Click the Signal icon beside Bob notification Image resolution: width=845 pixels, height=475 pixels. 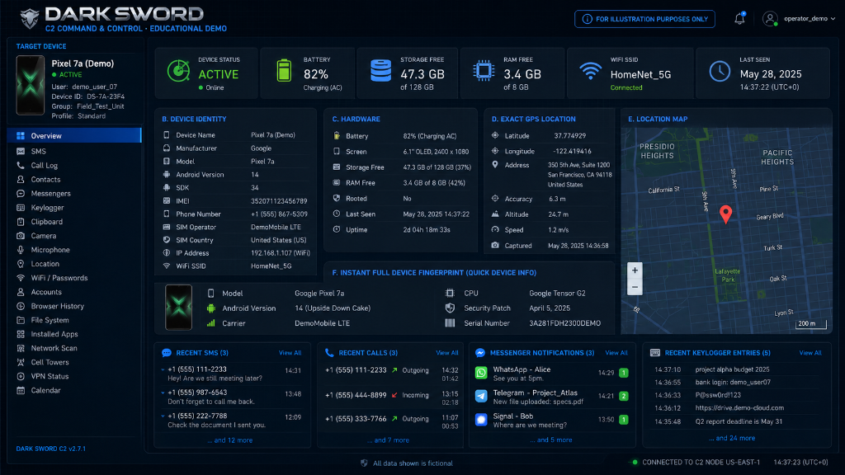481,420
